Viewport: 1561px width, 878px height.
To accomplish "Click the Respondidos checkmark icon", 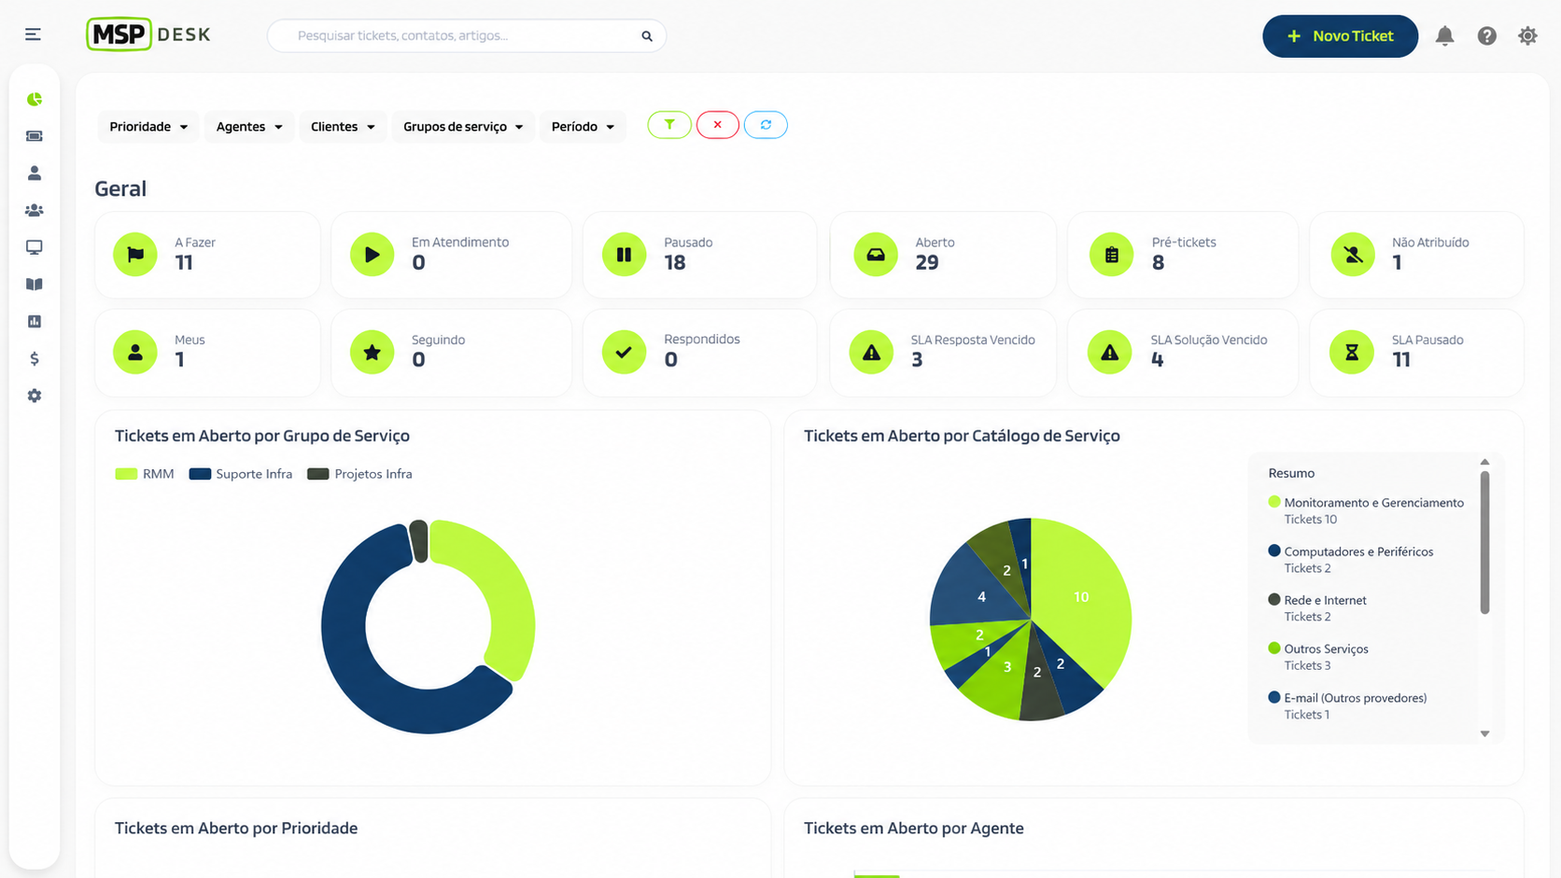I will (625, 353).
